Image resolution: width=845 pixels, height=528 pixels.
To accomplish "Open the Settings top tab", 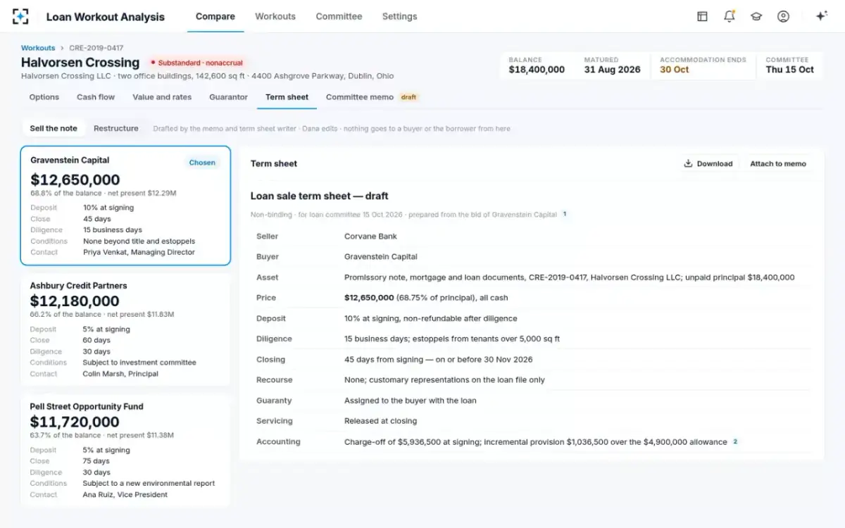I will click(399, 16).
